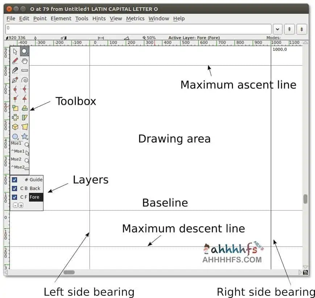The height and width of the screenshot is (298, 315).
Task: Open the Element menu
Action: click(61, 18)
